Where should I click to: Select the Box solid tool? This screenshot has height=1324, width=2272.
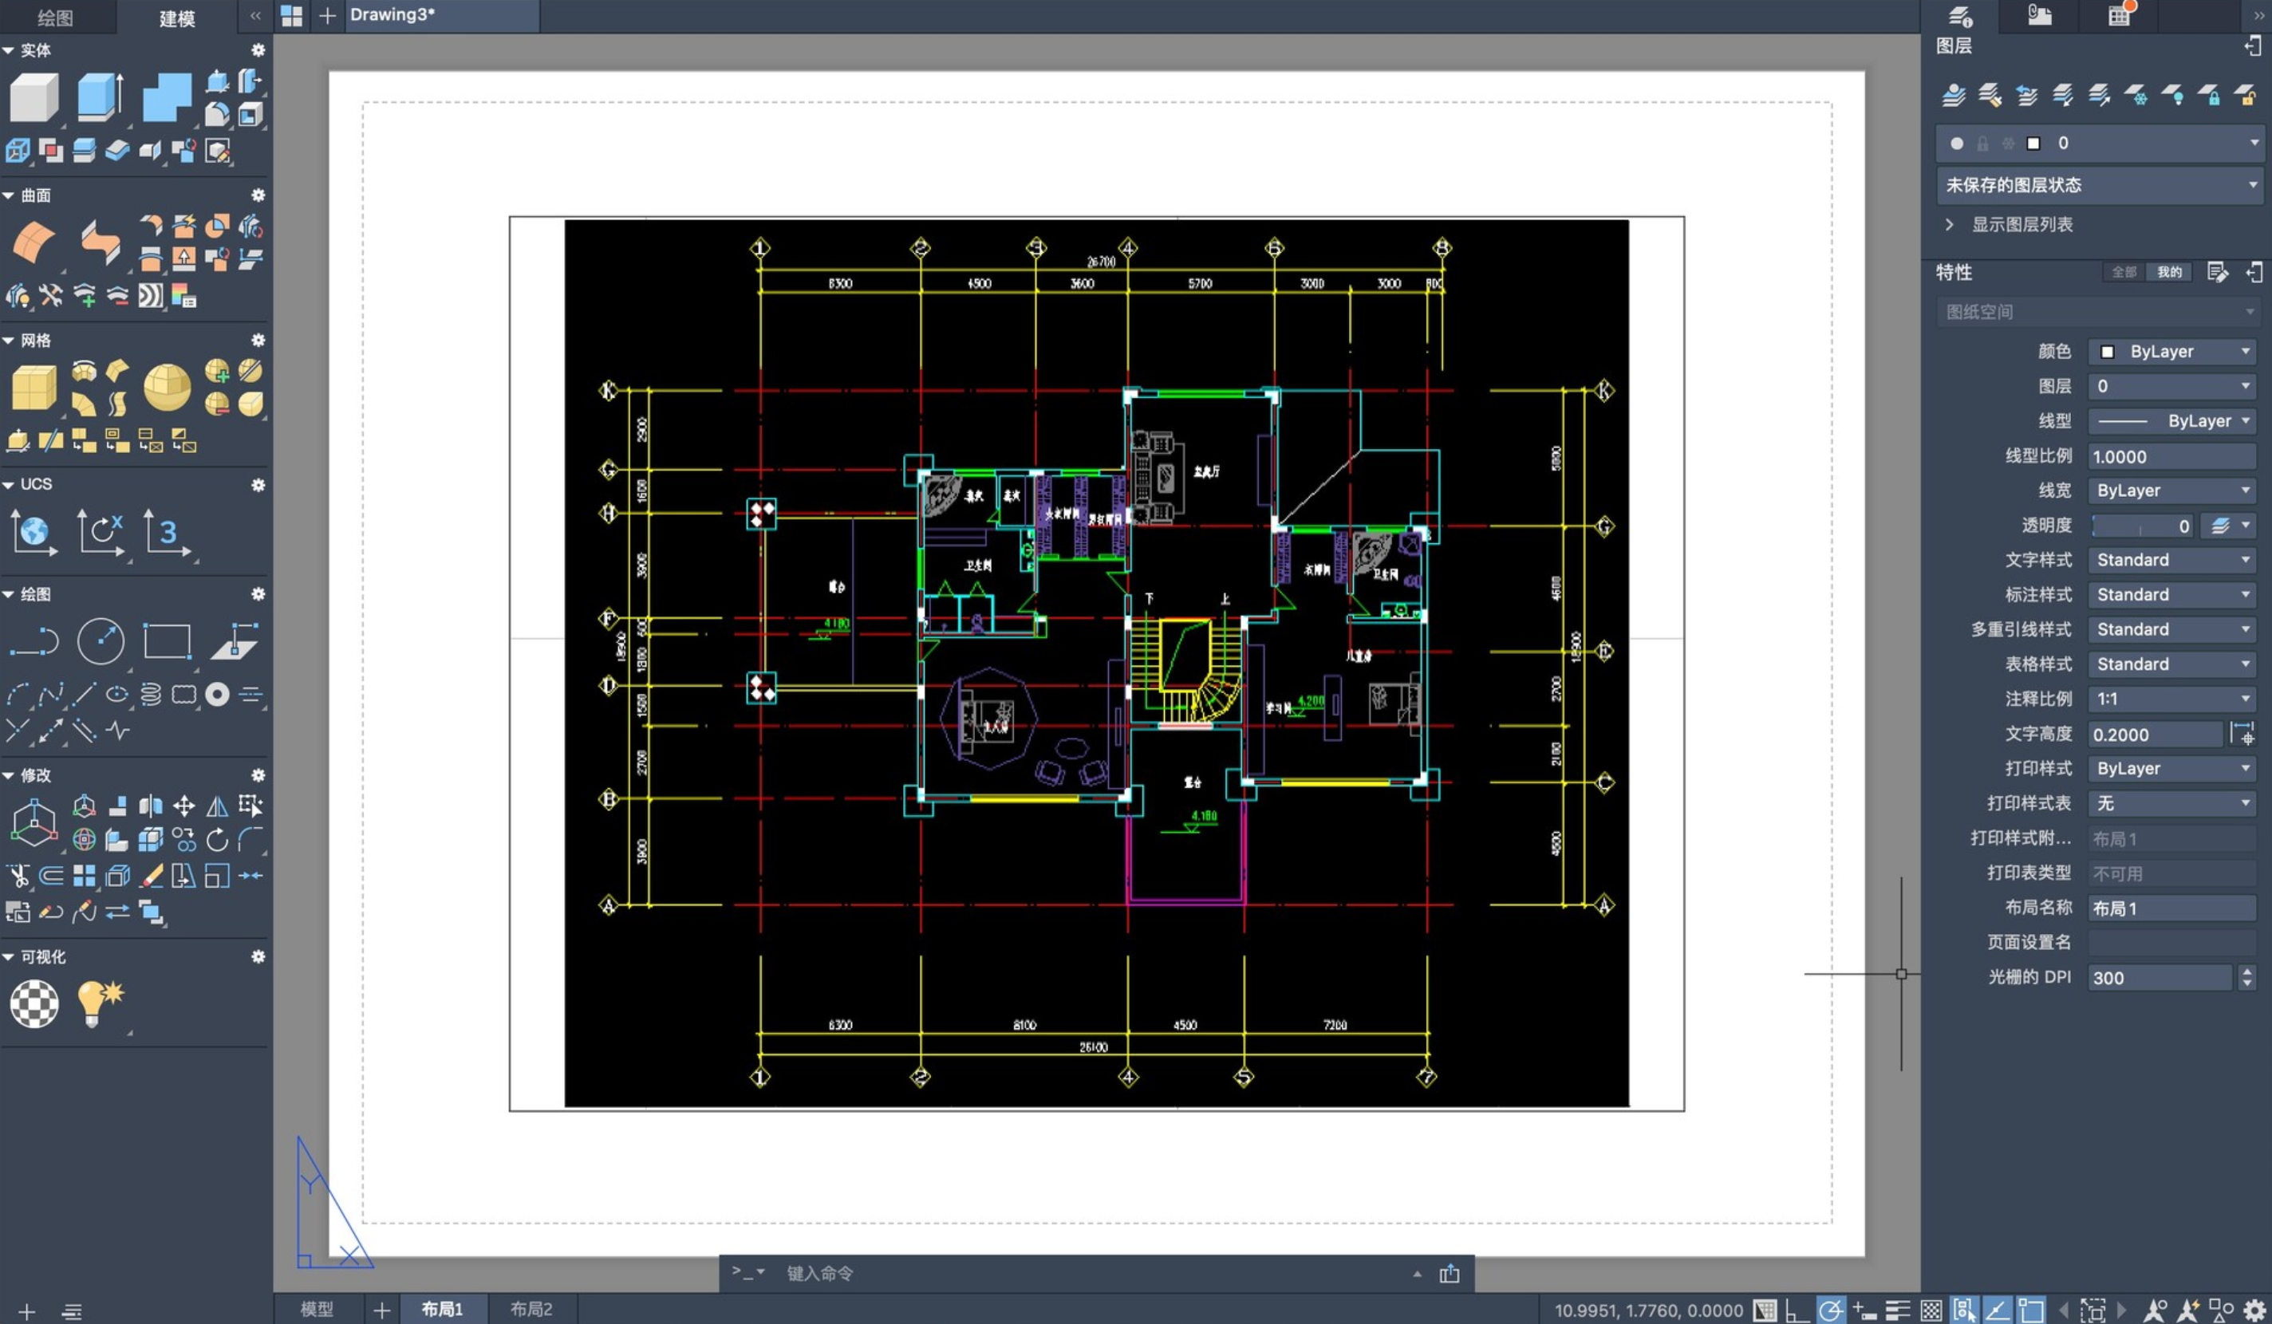(x=34, y=97)
